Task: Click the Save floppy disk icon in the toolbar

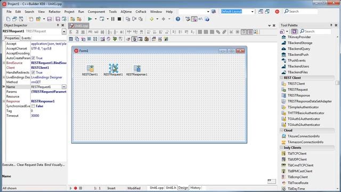Action: 50,19
